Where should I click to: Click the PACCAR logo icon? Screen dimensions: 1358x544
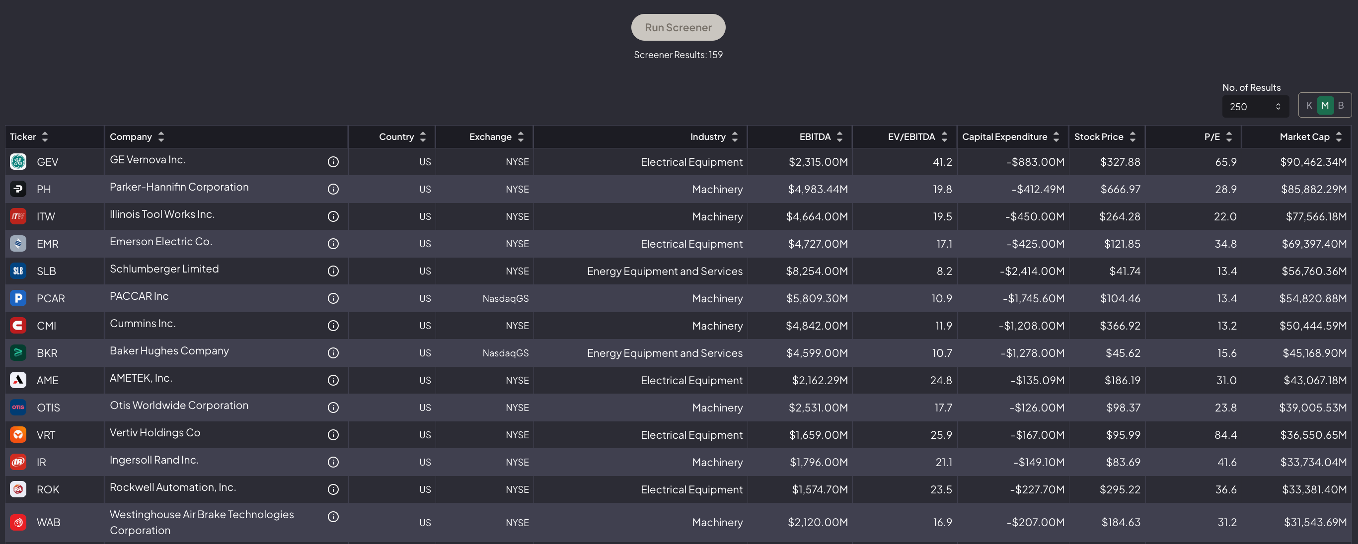(x=18, y=299)
